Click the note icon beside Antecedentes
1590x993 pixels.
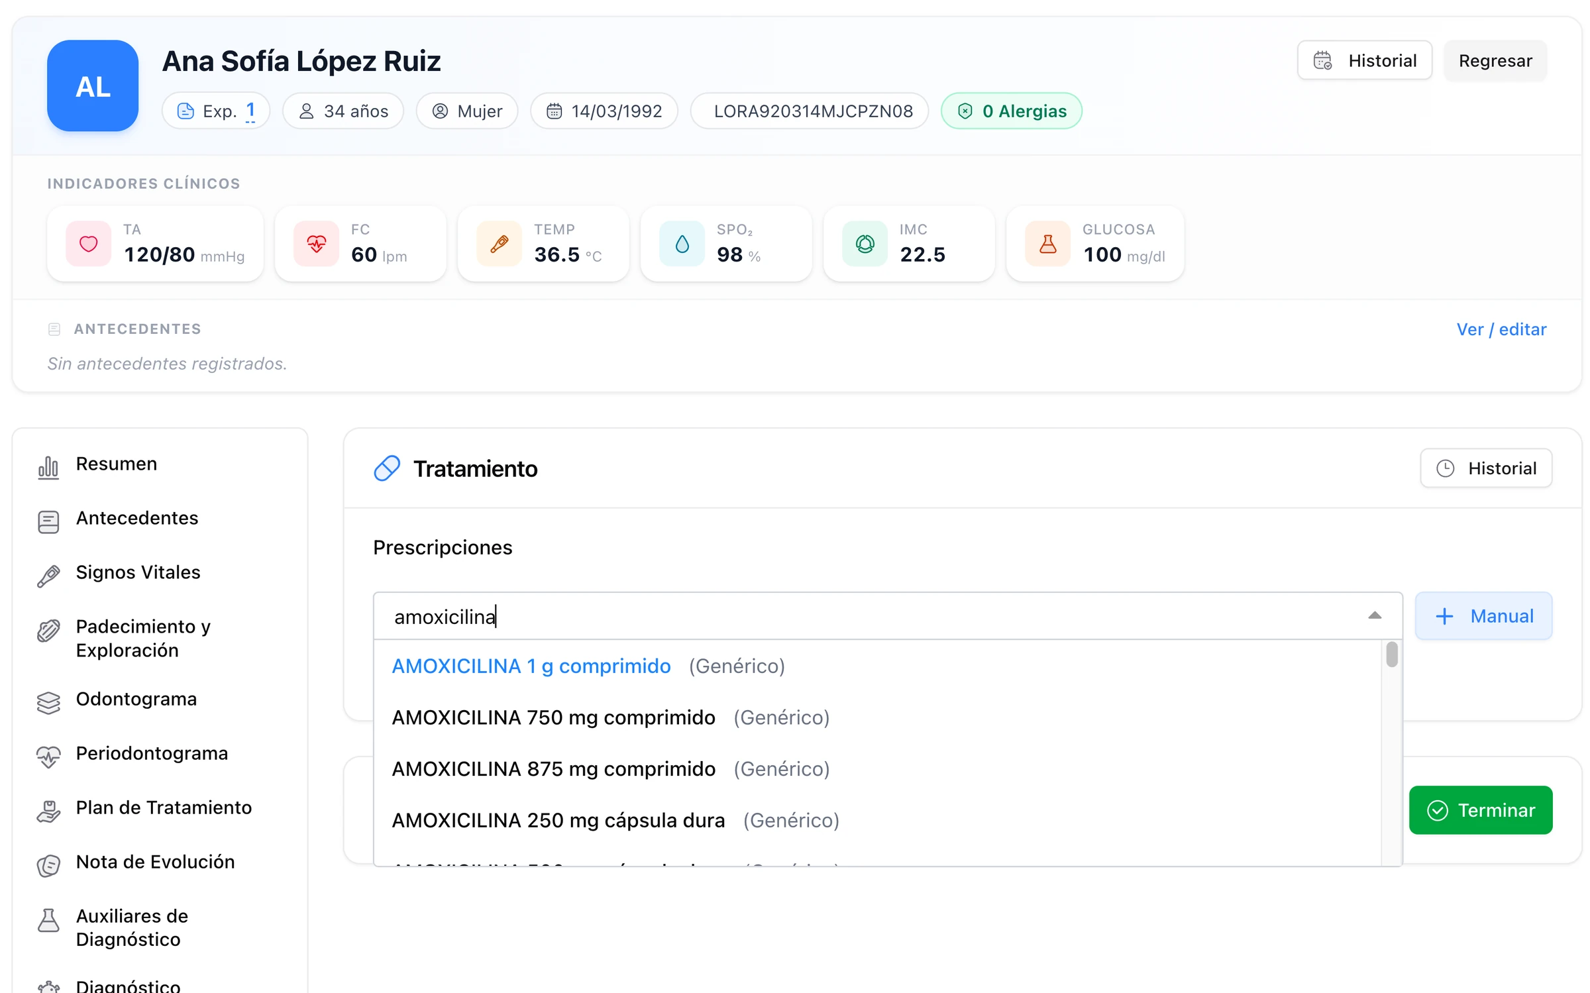coord(48,522)
